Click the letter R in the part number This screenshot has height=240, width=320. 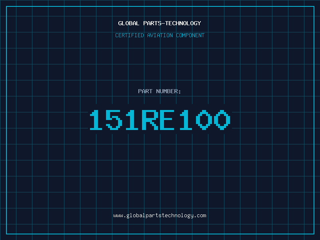150,120
